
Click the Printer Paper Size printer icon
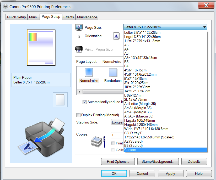coord(79,49)
